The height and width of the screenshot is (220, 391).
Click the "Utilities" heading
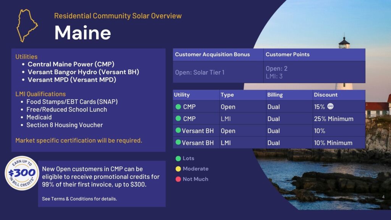(26, 57)
